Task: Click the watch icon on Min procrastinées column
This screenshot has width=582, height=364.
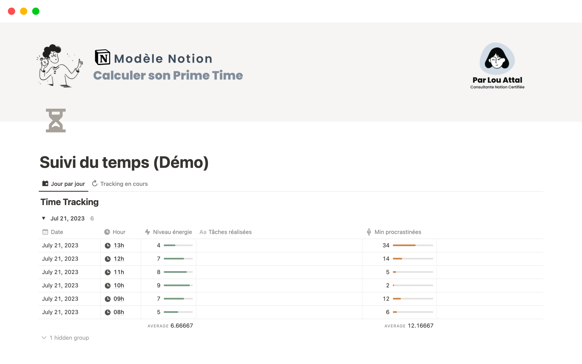Action: [x=369, y=232]
